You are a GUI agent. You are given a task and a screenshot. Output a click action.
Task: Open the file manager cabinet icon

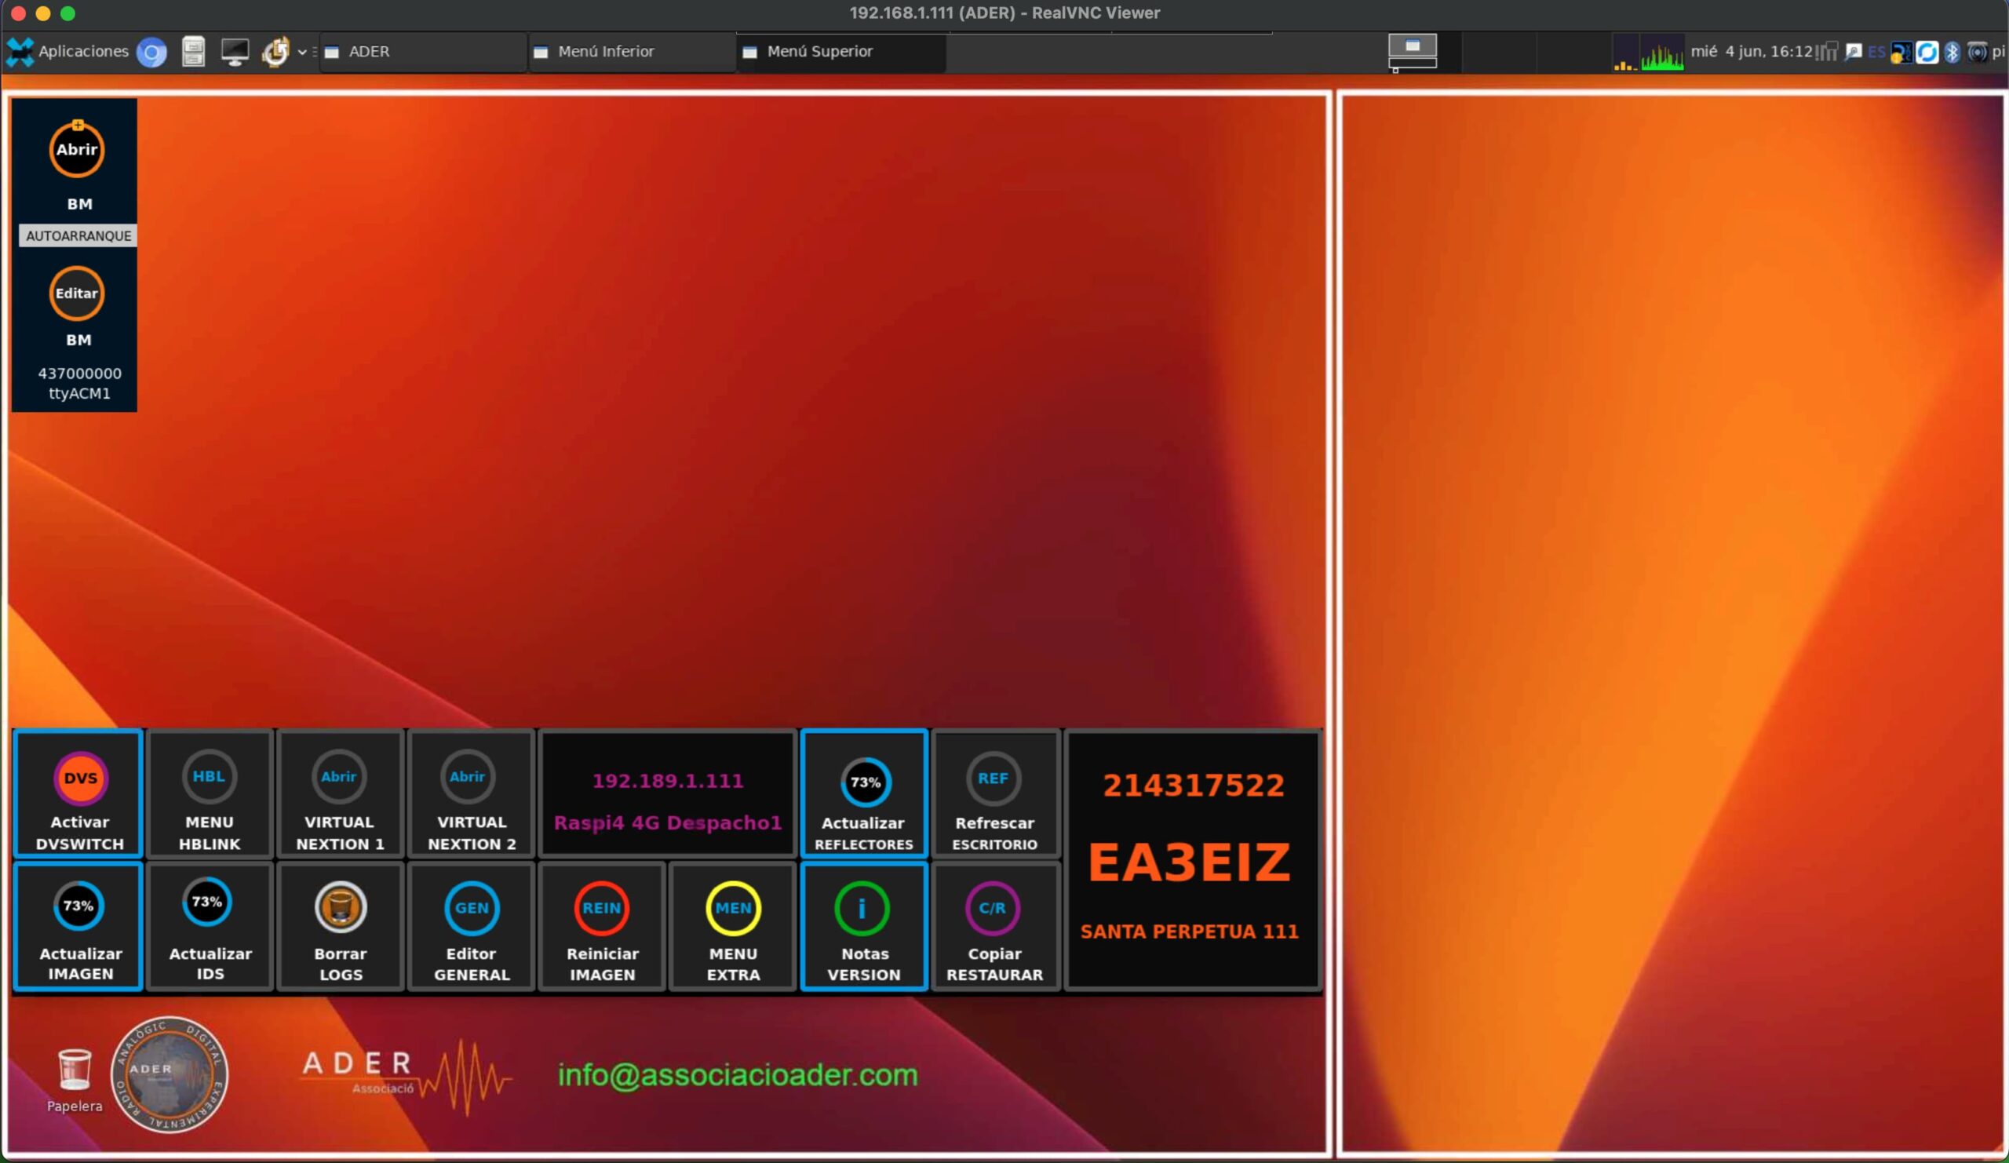pos(193,52)
